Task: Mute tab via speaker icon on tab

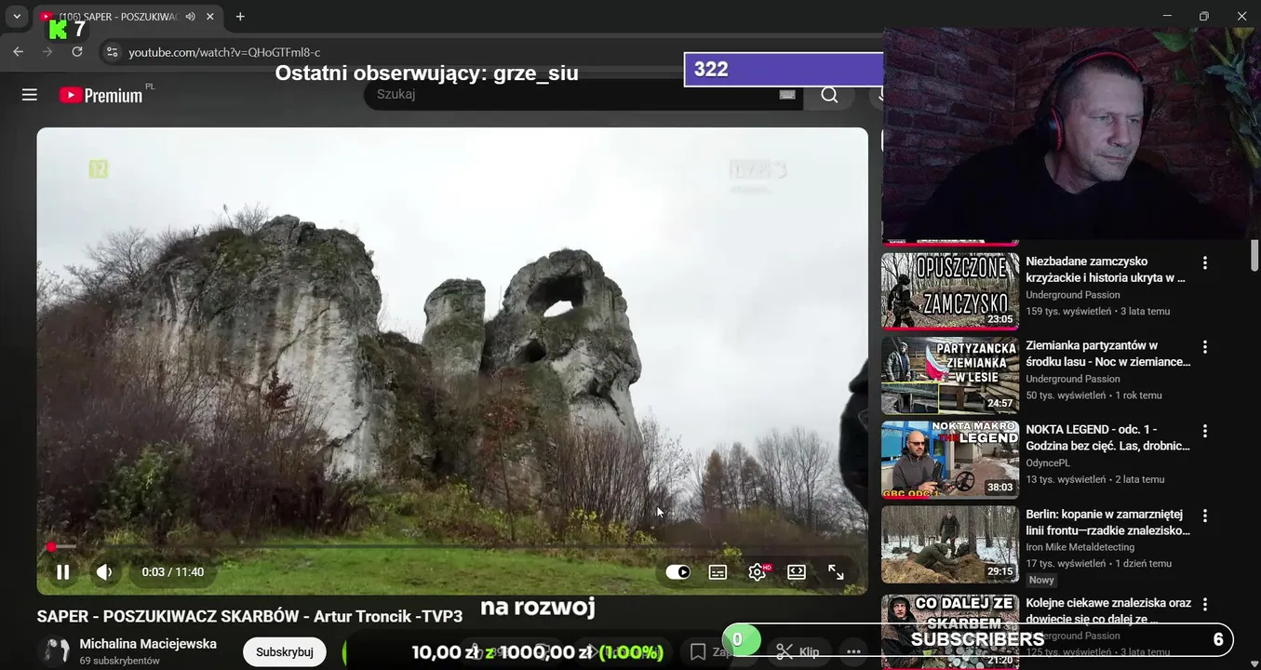Action: click(190, 17)
